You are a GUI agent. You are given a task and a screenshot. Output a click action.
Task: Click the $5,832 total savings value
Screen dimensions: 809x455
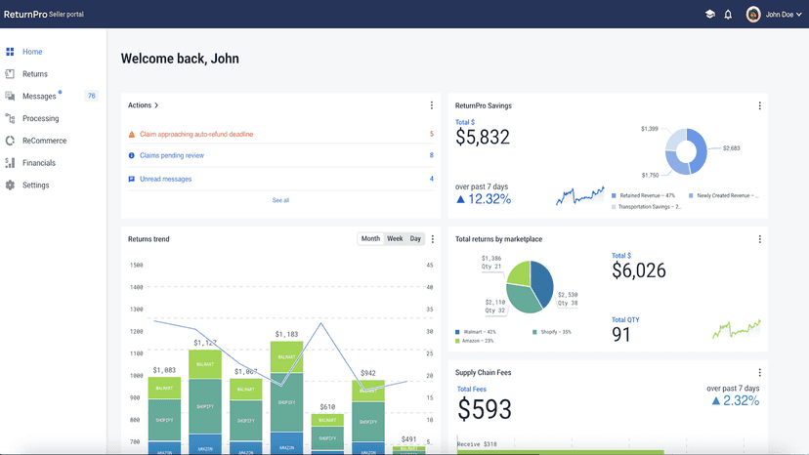[x=483, y=138]
